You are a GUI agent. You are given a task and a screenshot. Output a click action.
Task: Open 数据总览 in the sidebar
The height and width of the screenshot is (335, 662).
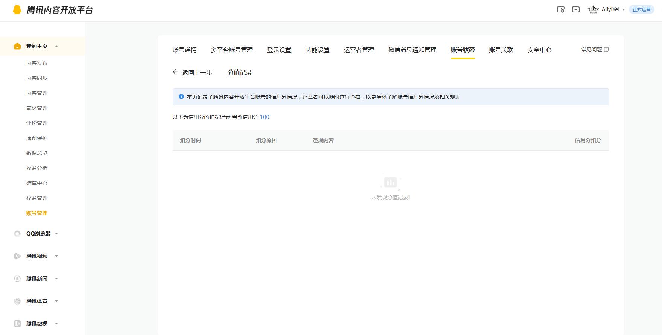[37, 153]
